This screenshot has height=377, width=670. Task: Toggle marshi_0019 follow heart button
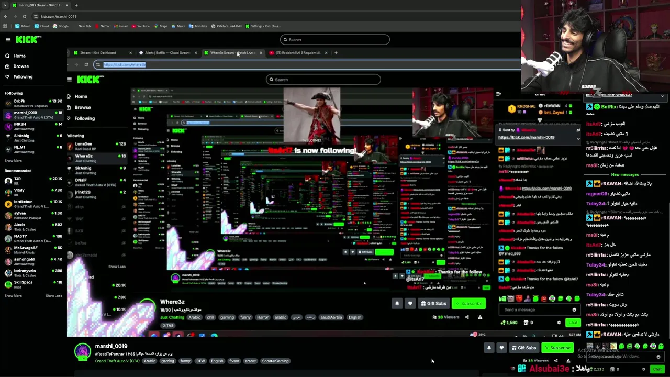point(501,348)
